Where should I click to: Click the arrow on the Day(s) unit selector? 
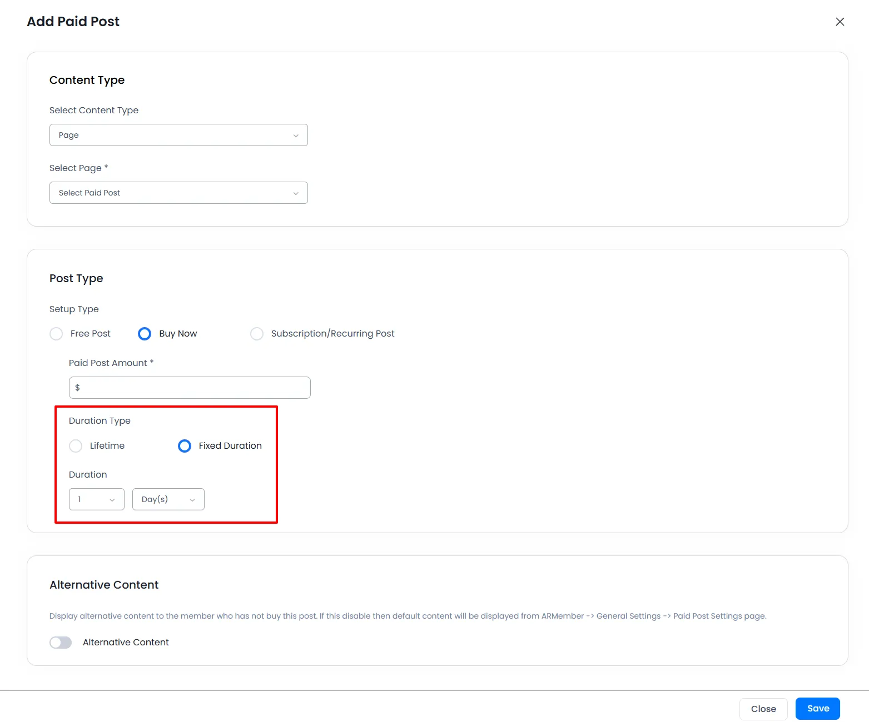(x=192, y=500)
